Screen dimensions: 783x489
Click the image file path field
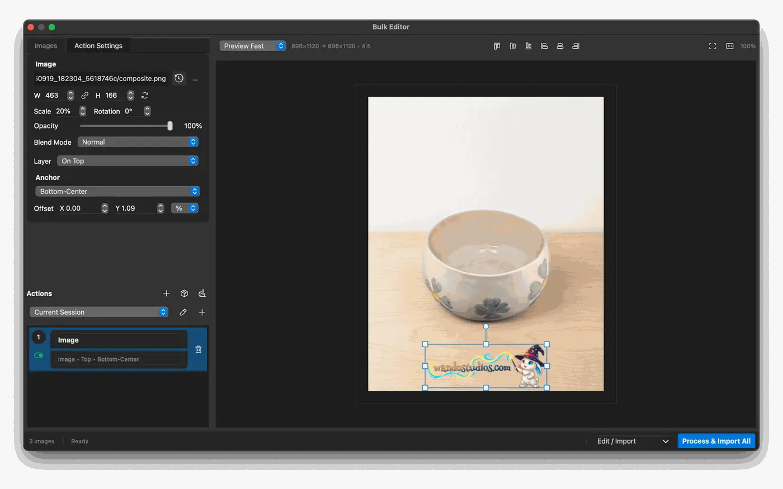[x=102, y=78]
